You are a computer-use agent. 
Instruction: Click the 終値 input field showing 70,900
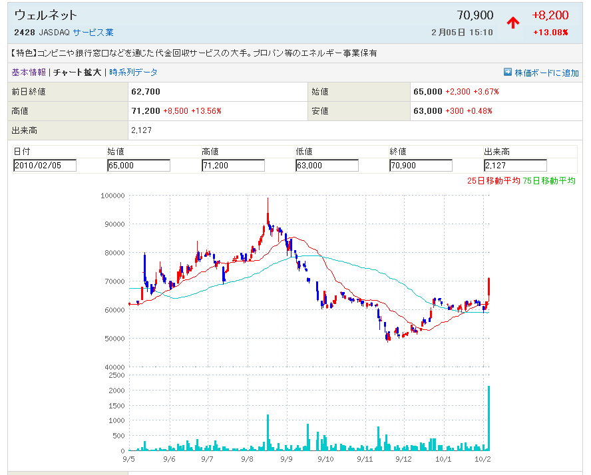click(421, 166)
